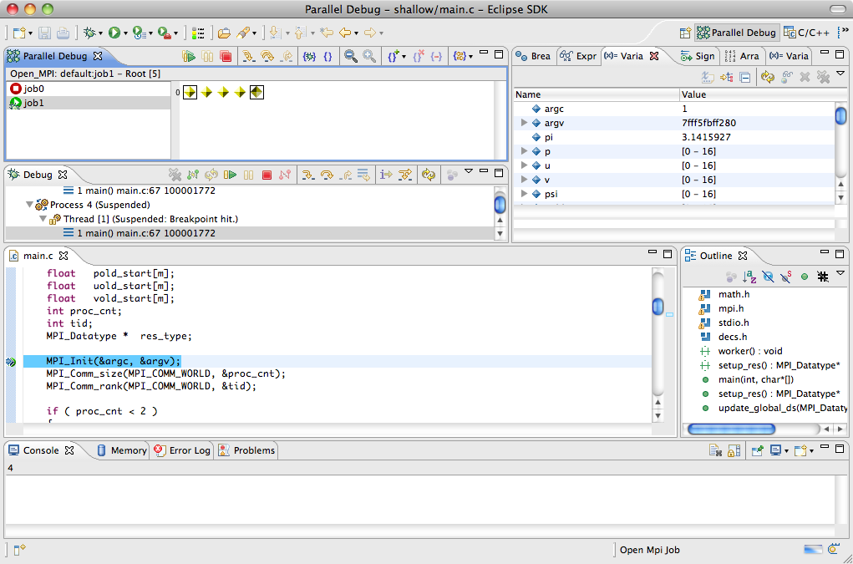Collapse the Process 4 tree node

point(30,205)
